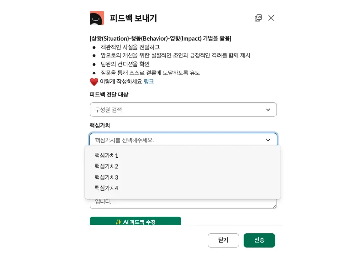Choose the 핵심가치2 option
This screenshot has height=254, width=362.
coord(106,166)
